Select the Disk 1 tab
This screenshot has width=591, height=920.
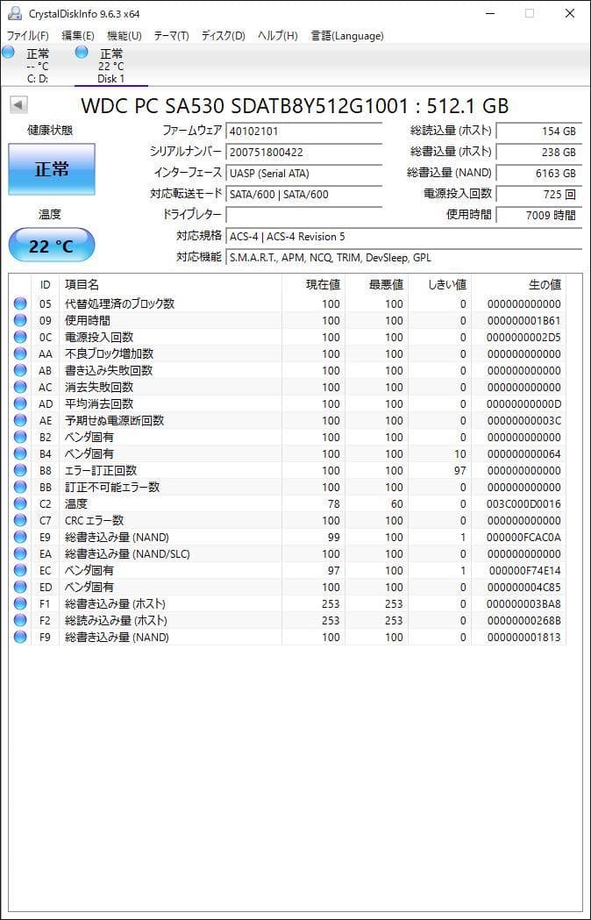click(111, 66)
